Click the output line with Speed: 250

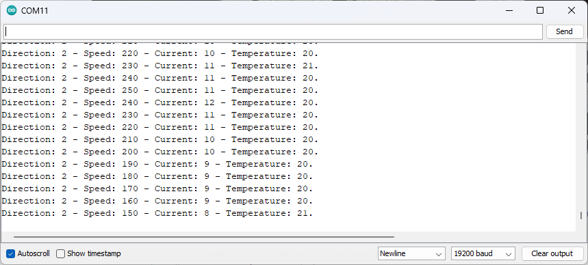pos(159,90)
